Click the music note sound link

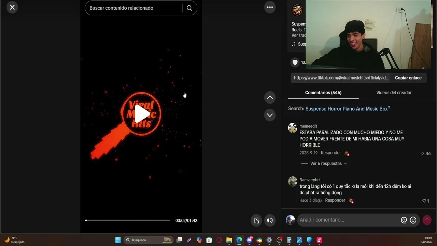point(299,44)
